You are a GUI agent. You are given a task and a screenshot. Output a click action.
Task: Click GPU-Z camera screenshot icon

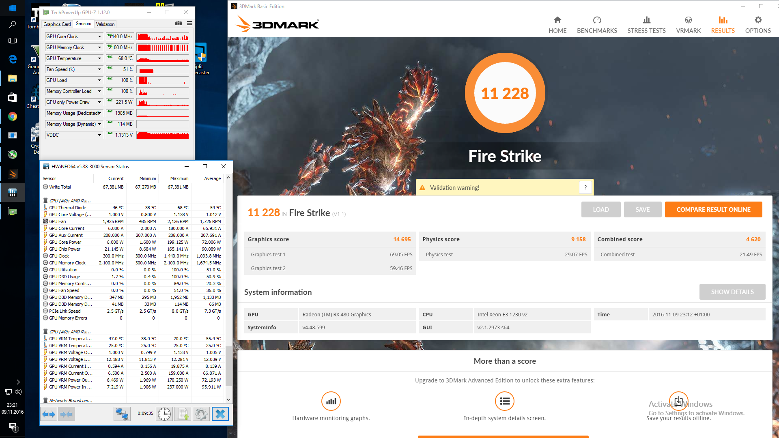179,24
